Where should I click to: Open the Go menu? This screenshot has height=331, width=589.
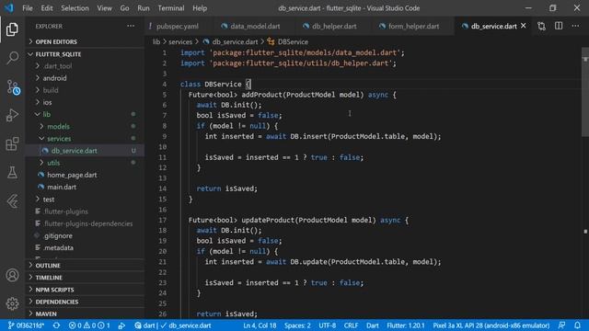pos(124,8)
